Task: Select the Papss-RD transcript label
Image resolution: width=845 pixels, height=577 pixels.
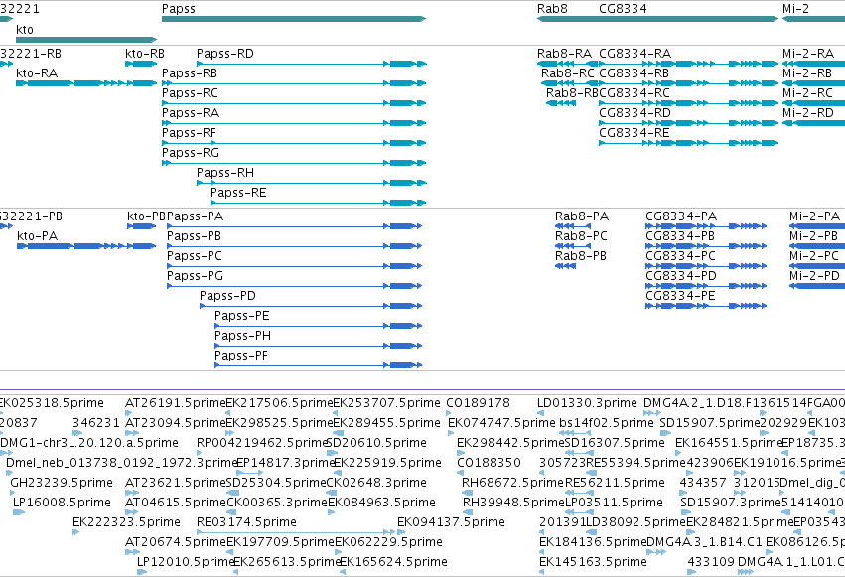Action: pos(225,54)
